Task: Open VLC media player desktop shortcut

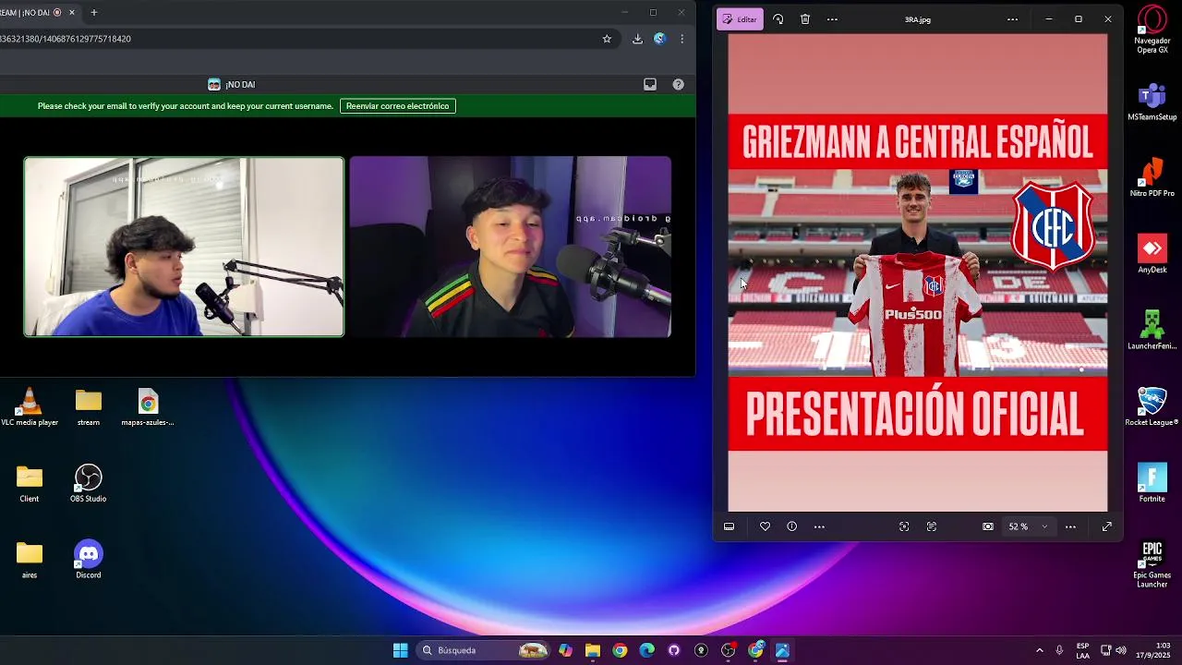Action: [x=30, y=407]
